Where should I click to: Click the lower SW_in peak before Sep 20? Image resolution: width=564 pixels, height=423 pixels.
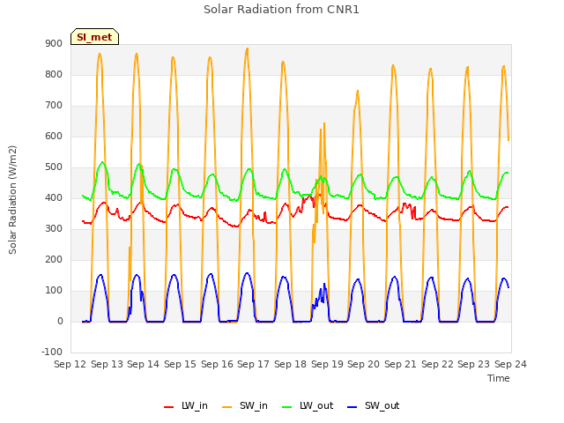[358, 91]
